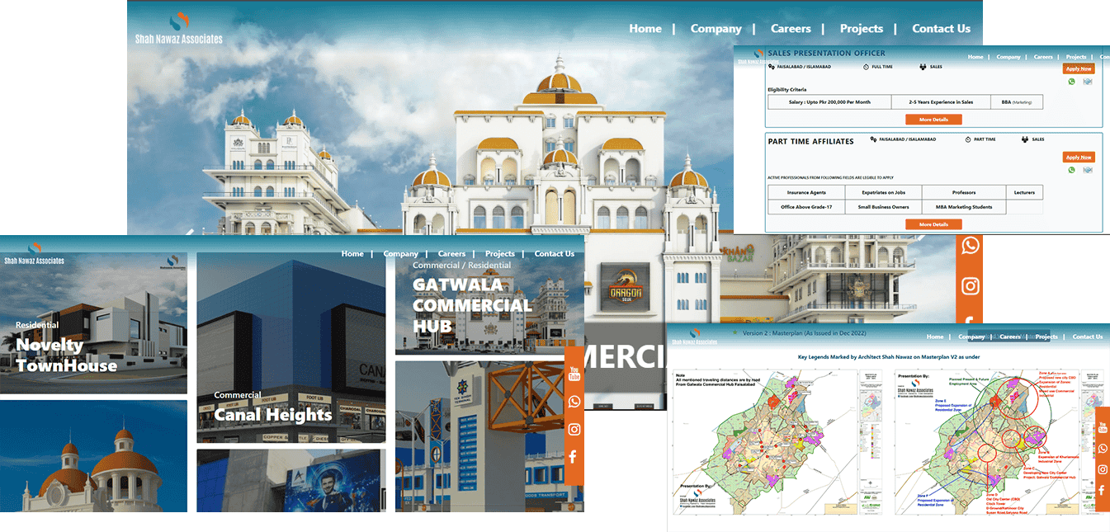Open the Canal Heights project card

291,348
